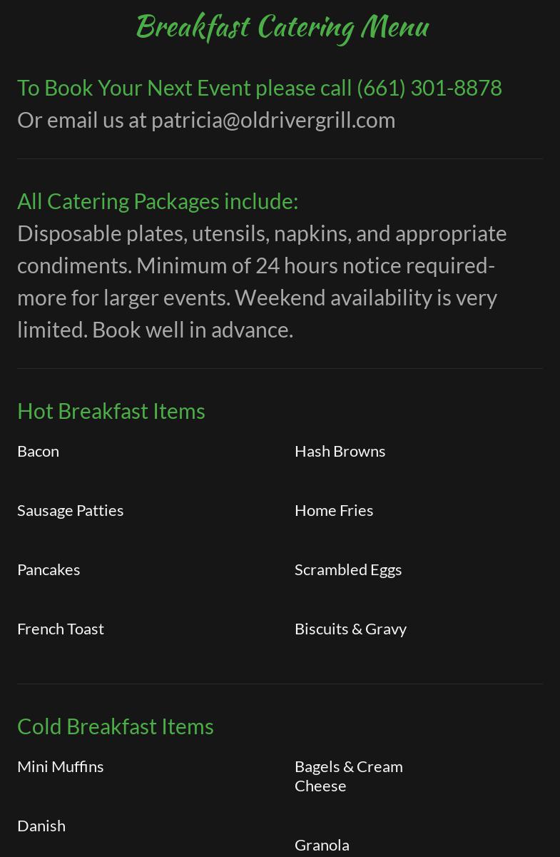Click the "All Catering Packages include" heading
Viewport: 560px width, 857px height.
point(158,201)
